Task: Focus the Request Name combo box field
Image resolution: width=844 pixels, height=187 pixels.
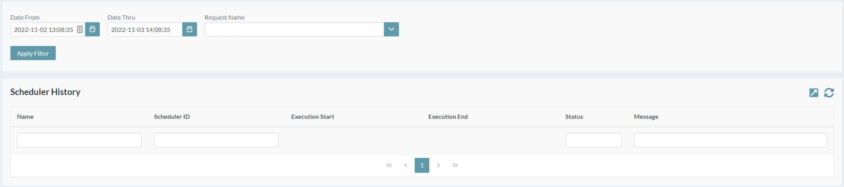Action: [x=294, y=30]
